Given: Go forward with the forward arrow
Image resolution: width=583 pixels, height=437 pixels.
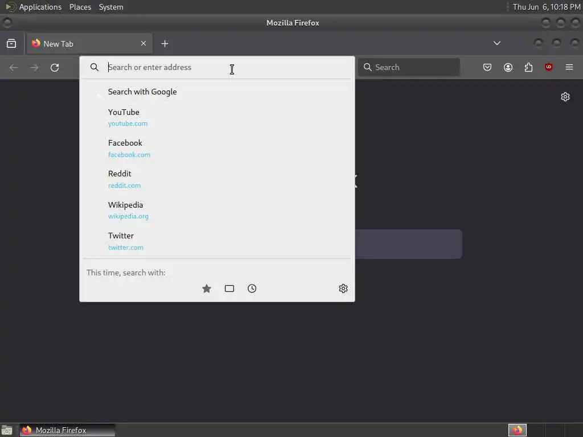Looking at the screenshot, I should point(34,68).
